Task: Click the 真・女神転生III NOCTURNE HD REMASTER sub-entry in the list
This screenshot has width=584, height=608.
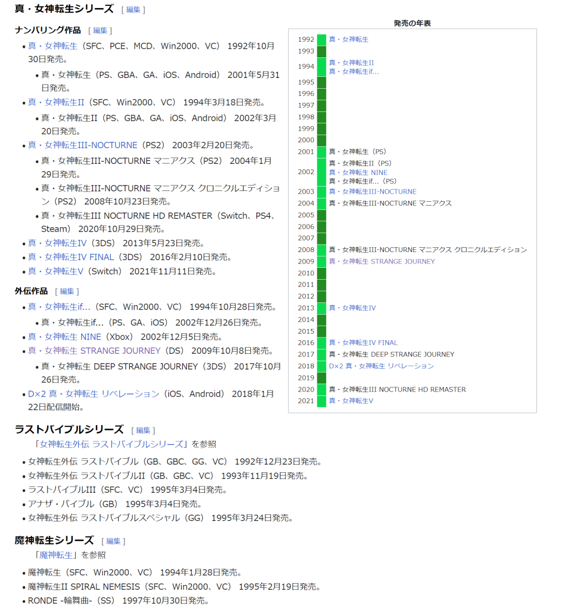Action: 158,222
